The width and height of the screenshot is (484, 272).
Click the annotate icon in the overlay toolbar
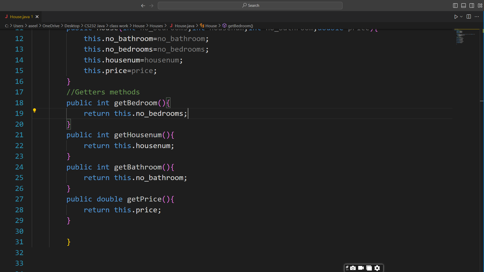tap(347, 268)
